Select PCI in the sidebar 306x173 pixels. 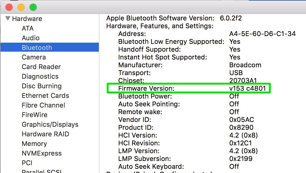click(27, 163)
